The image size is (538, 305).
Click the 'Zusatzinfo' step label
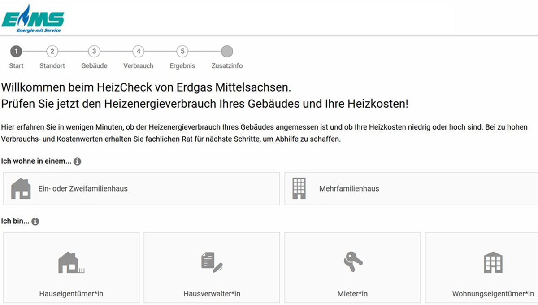(x=227, y=66)
